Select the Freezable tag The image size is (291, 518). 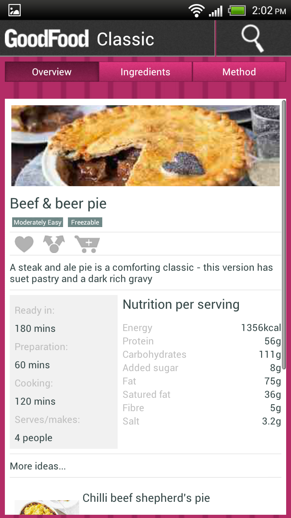pyautogui.click(x=85, y=222)
